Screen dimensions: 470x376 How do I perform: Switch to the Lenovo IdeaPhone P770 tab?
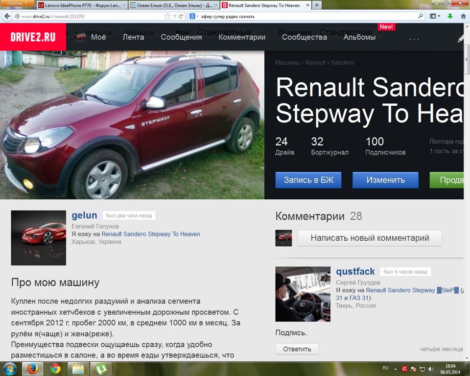(x=82, y=5)
